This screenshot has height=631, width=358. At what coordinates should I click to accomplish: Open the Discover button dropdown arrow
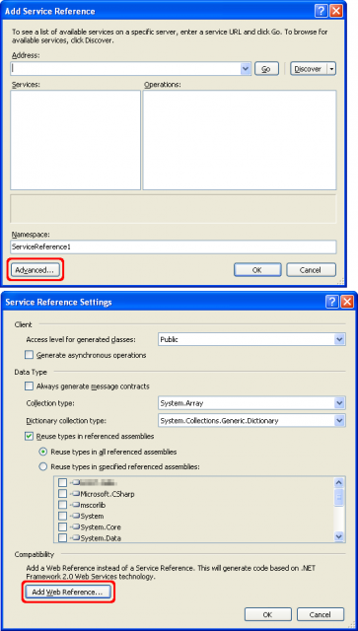point(331,69)
